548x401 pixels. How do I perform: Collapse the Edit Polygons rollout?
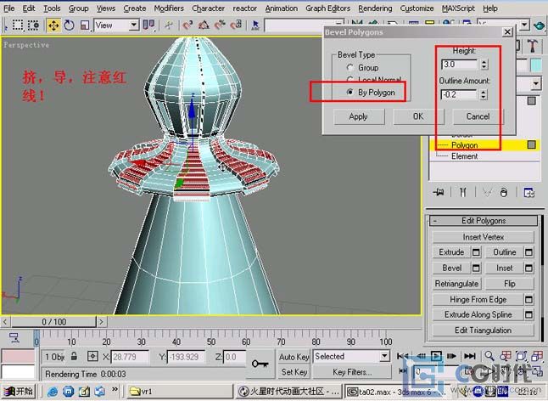click(x=484, y=220)
